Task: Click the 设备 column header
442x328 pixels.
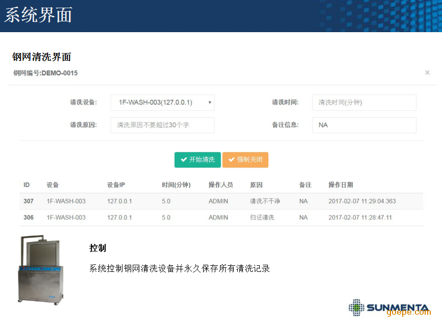Action: (53, 185)
